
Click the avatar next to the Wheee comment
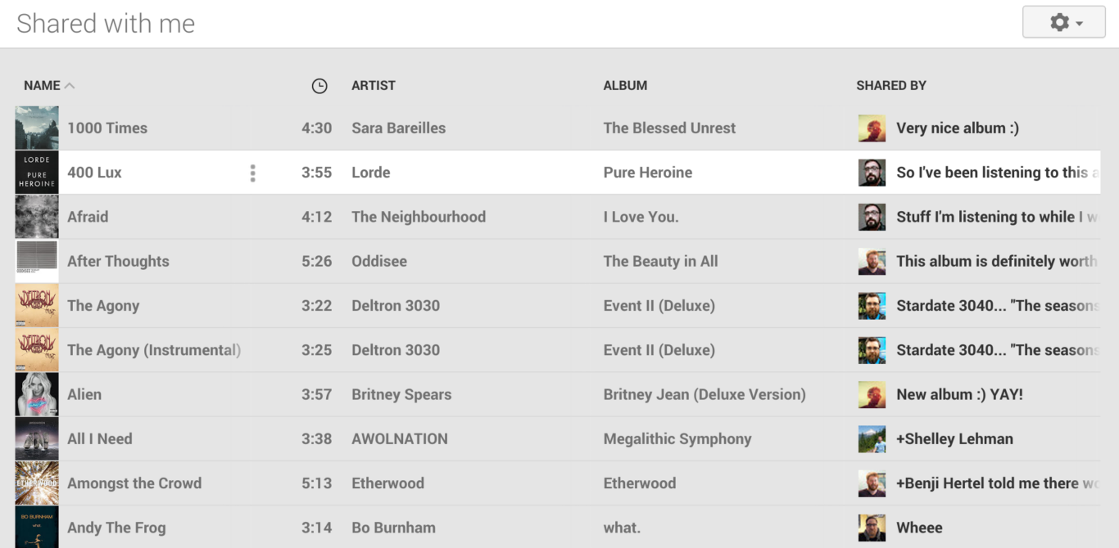coord(872,528)
